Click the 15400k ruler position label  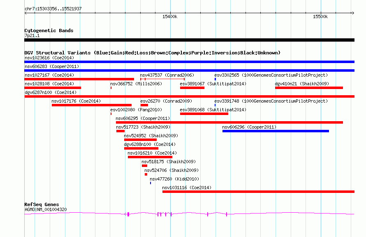170,16
